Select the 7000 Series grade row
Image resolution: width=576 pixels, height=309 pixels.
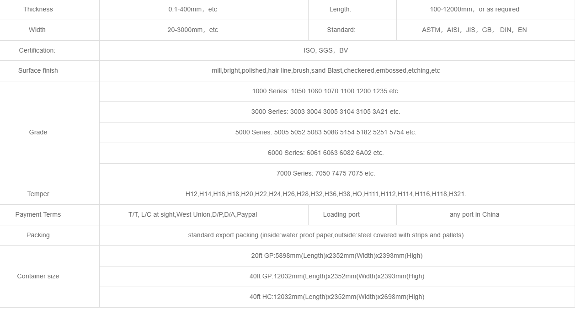325,173
